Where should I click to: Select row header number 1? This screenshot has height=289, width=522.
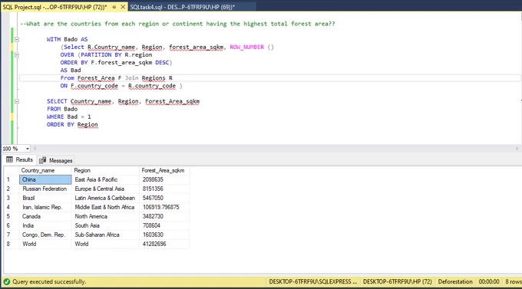click(x=12, y=179)
